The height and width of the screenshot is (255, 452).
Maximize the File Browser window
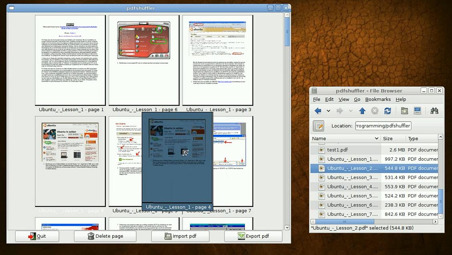pos(432,91)
